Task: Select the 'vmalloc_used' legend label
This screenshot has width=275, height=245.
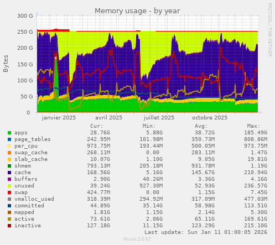Action: (34, 199)
